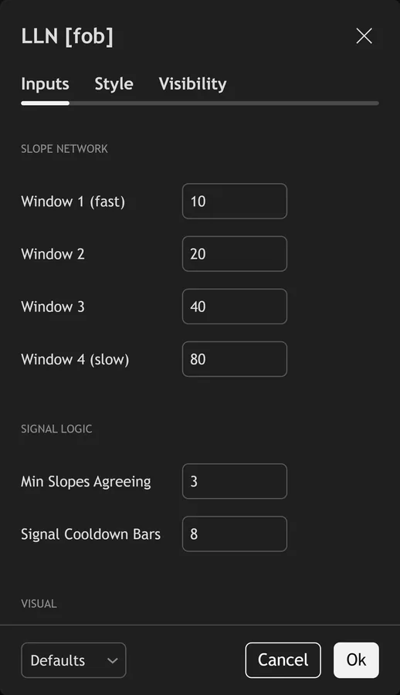This screenshot has width=400, height=695.
Task: Click the Window 1 (fast) value field
Action: click(235, 202)
